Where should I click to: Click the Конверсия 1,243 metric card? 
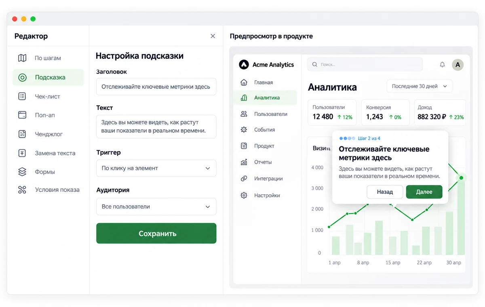pyautogui.click(x=385, y=112)
